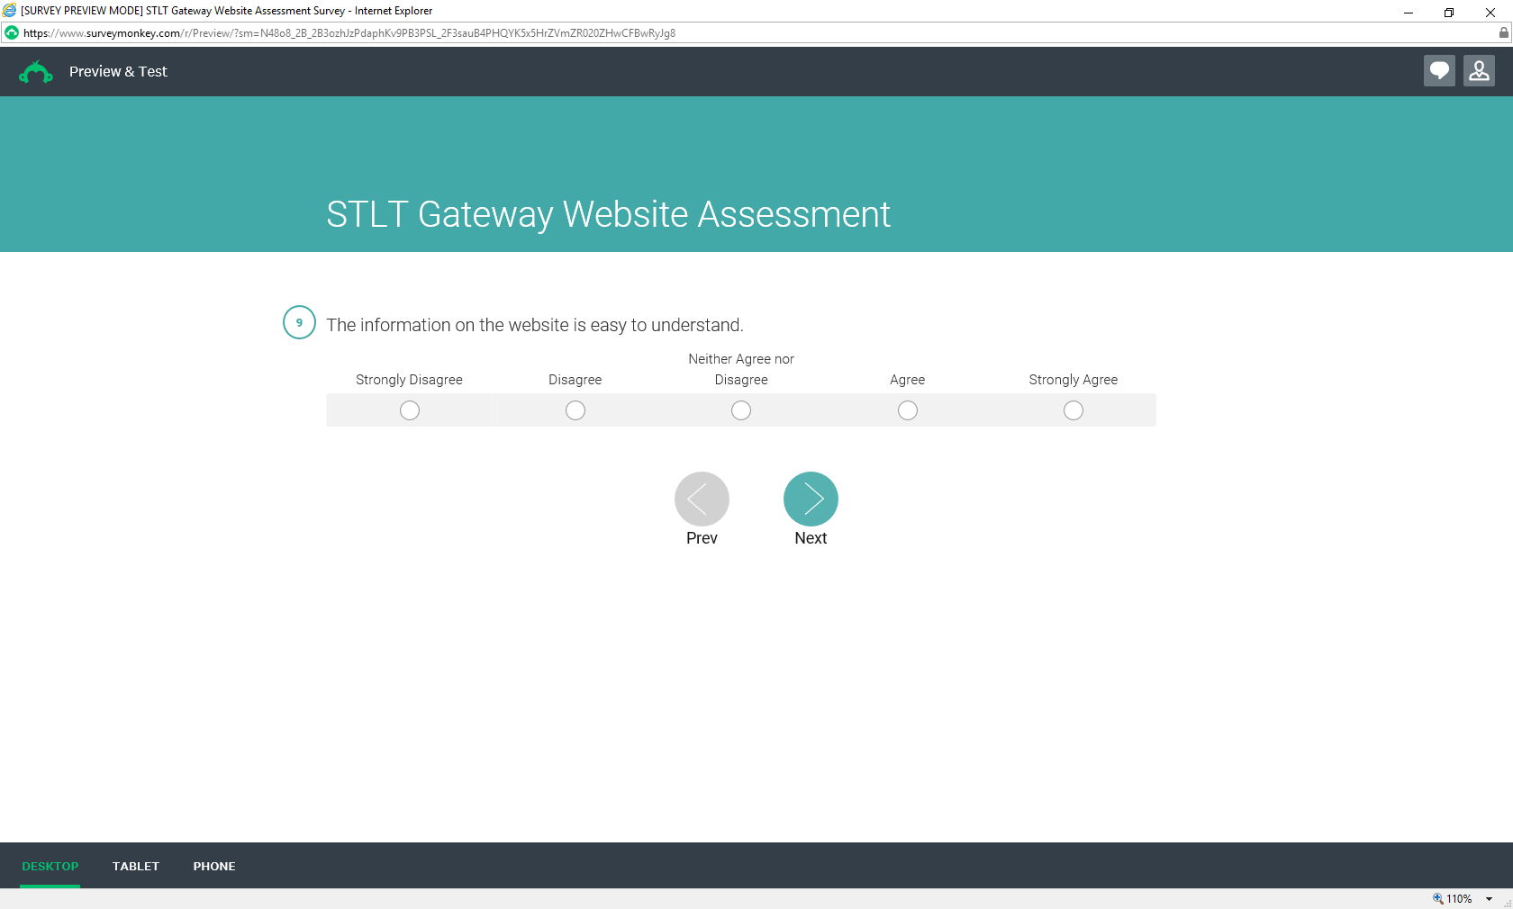Expand the 110% zoom level dropdown arrow
The image size is (1513, 909).
point(1489,899)
